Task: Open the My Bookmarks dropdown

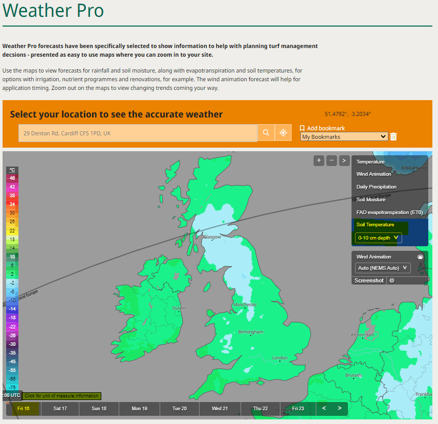Action: [x=344, y=137]
